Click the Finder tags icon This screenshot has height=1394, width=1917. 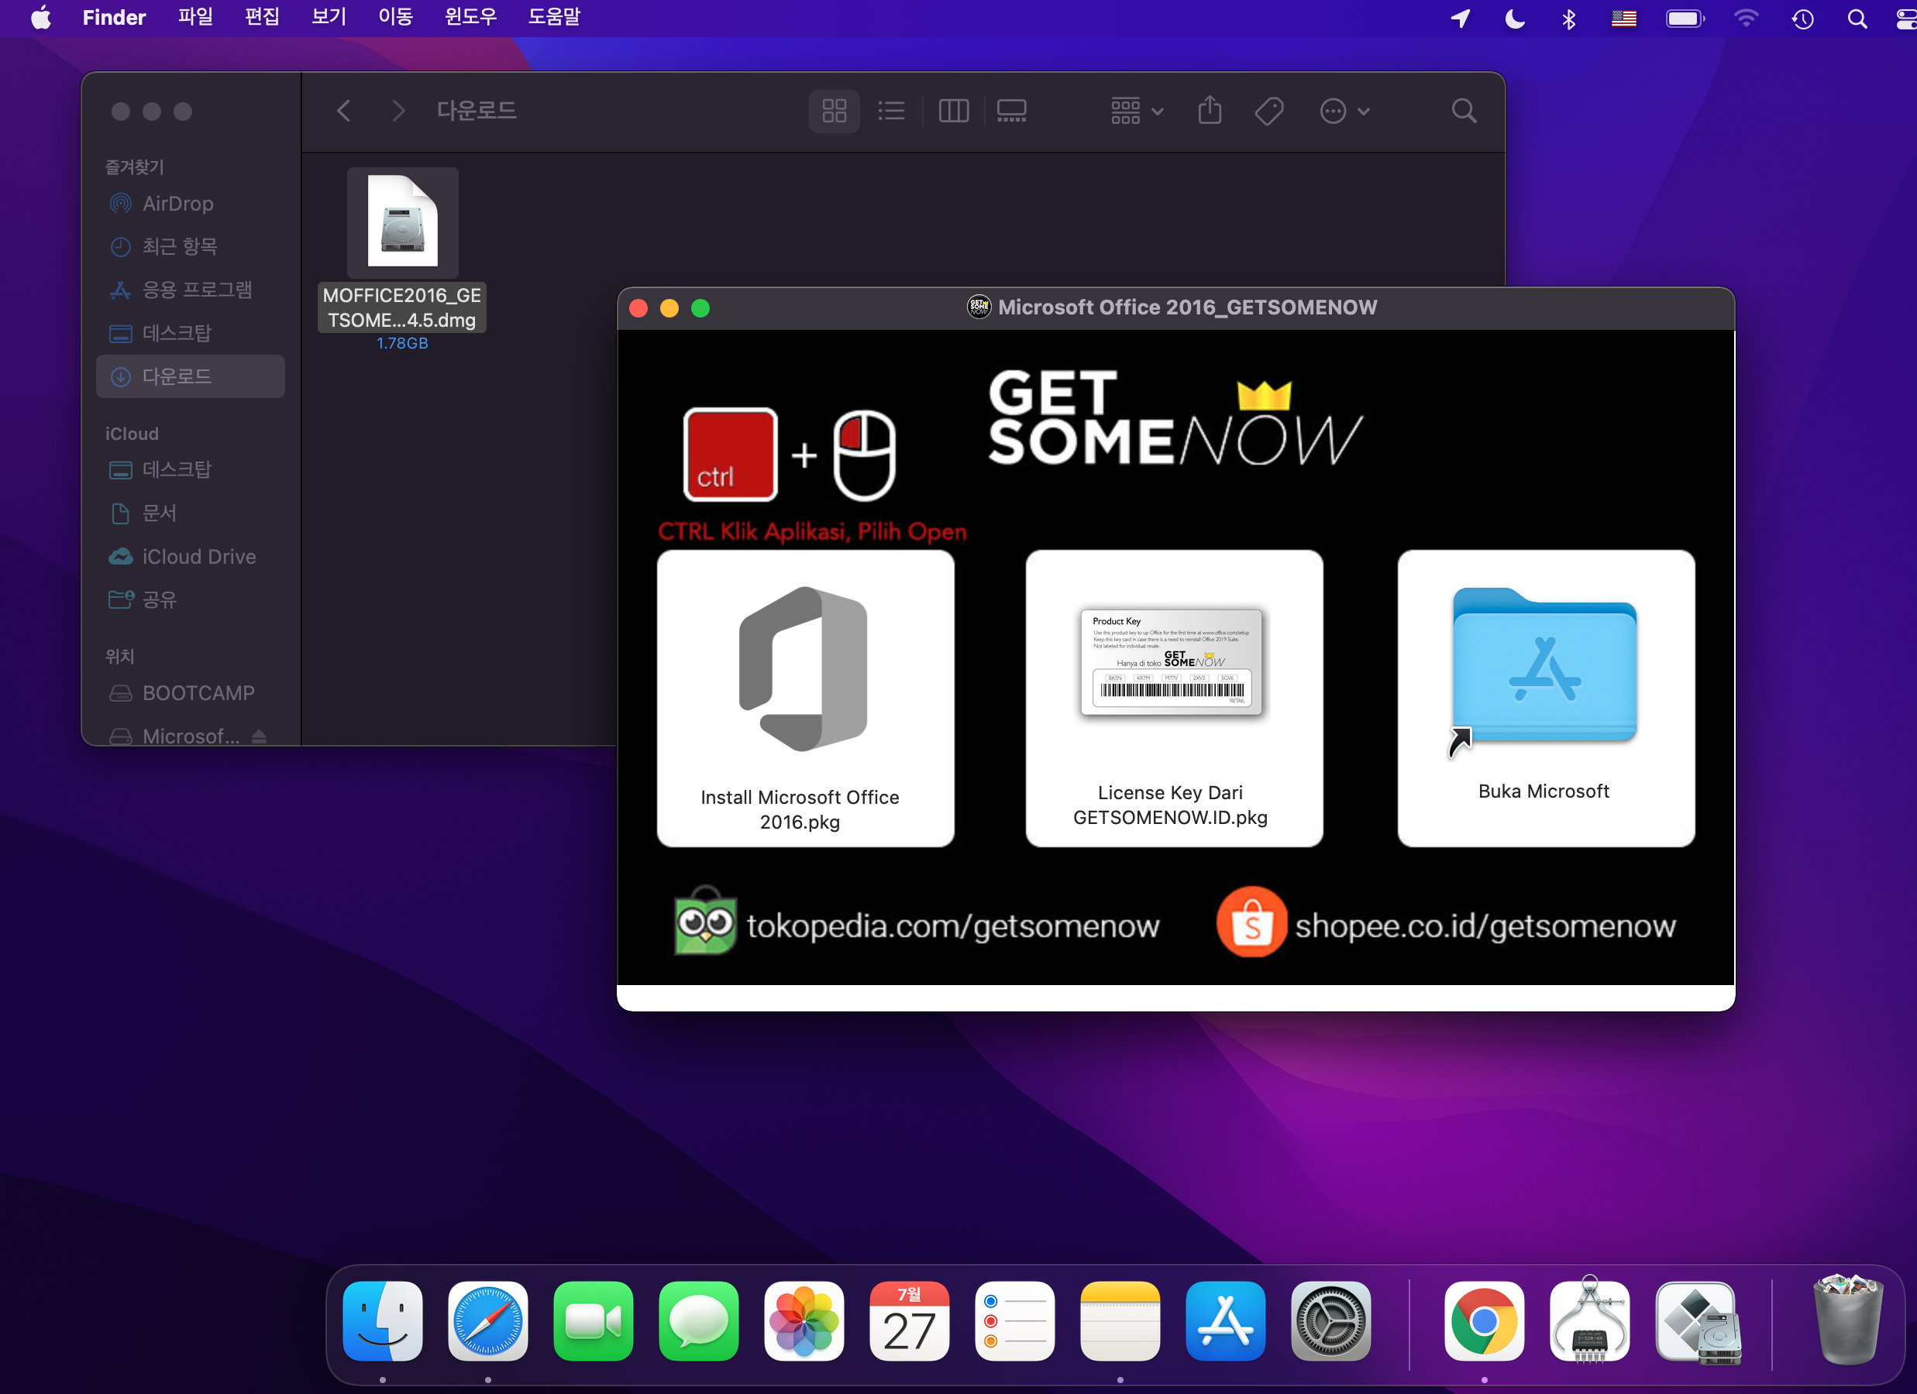coord(1268,111)
